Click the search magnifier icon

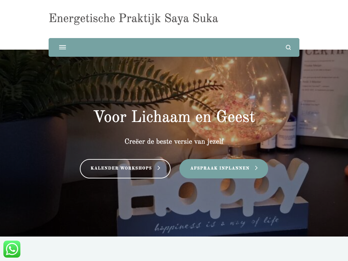tap(288, 47)
